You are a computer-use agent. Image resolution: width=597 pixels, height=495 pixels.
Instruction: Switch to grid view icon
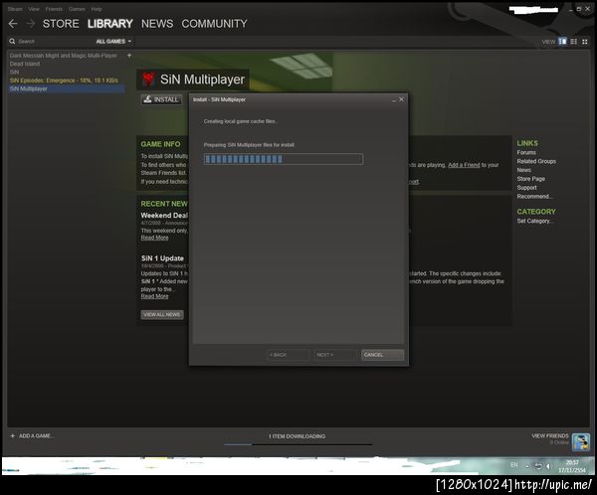point(585,42)
